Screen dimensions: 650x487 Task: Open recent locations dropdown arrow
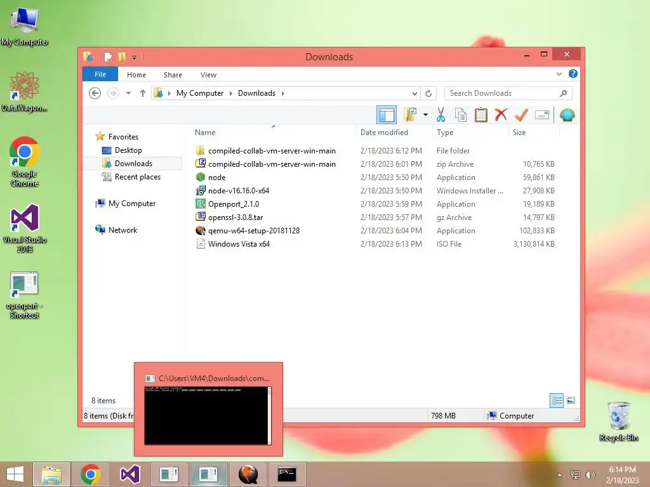coord(128,93)
